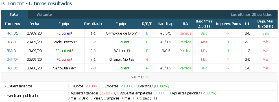
Task: Click the Handicap column header
Action: point(165,24)
